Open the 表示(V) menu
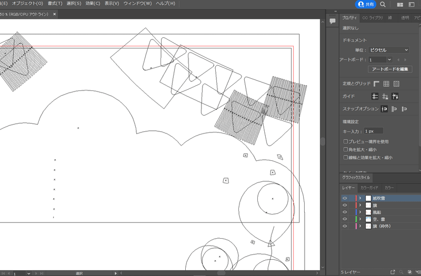Image resolution: width=421 pixels, height=276 pixels. click(112, 4)
